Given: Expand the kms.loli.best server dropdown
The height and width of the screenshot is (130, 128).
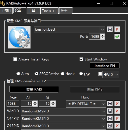Looking at the screenshot, I should point(103,30).
